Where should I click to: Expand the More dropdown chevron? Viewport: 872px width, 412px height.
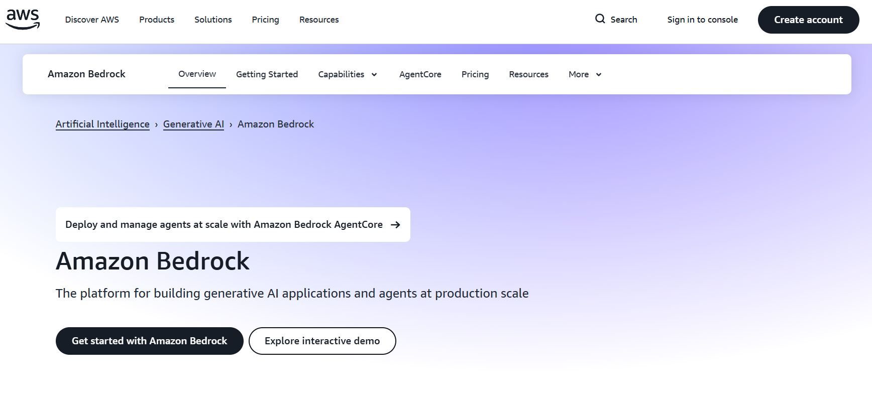click(599, 75)
